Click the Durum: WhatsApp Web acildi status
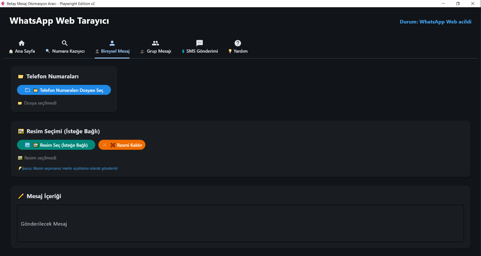This screenshot has width=481, height=256. [x=435, y=22]
